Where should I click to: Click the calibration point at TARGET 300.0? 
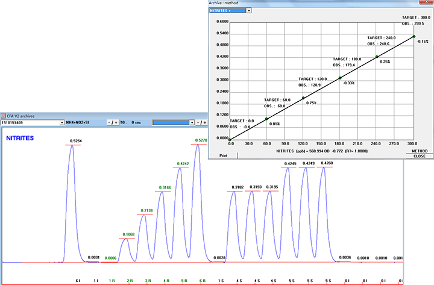tap(414, 37)
